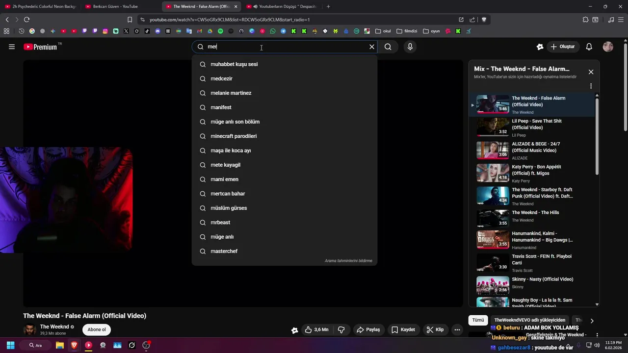Select the 'Tümü' filter chip
This screenshot has height=353, width=628.
[x=478, y=320]
